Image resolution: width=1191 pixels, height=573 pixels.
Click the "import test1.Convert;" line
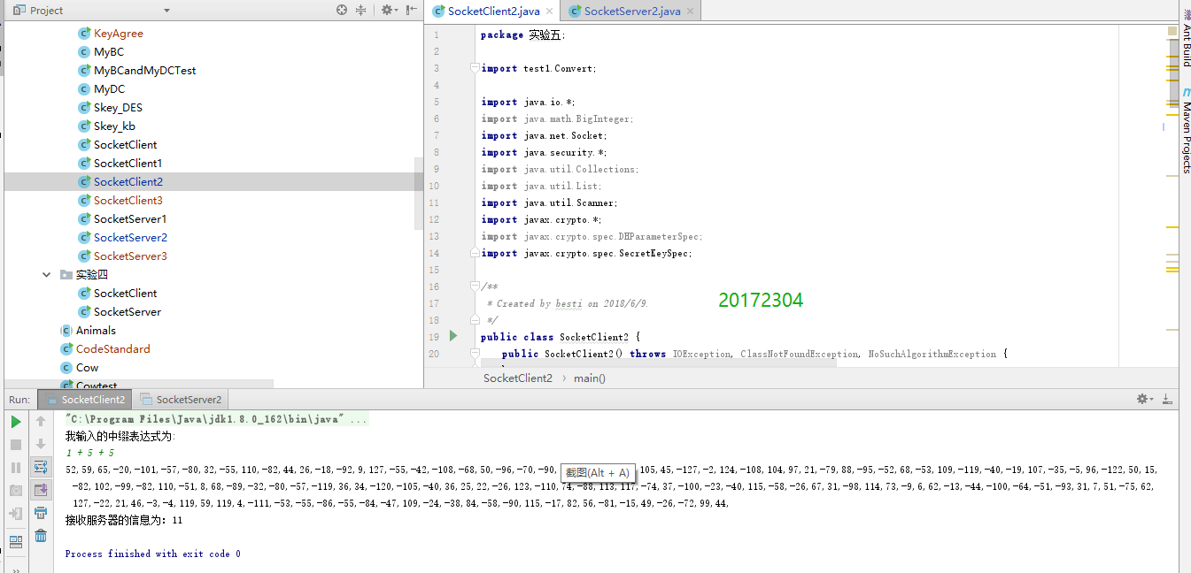pos(539,68)
